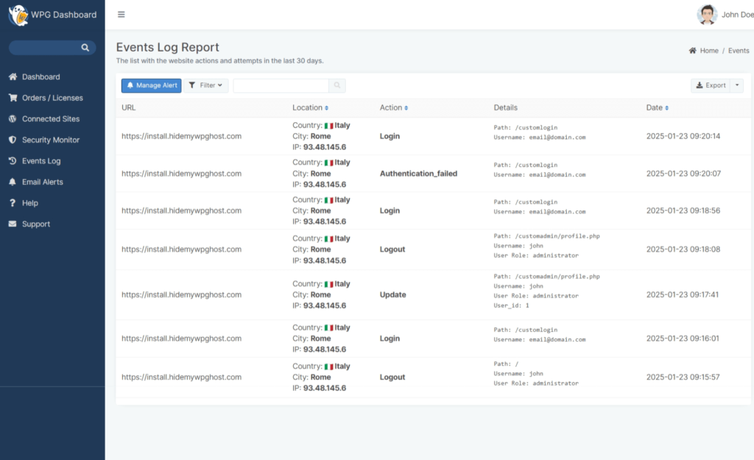Open Help using the question mark icon
Viewport: 754px width, 460px height.
tap(12, 202)
